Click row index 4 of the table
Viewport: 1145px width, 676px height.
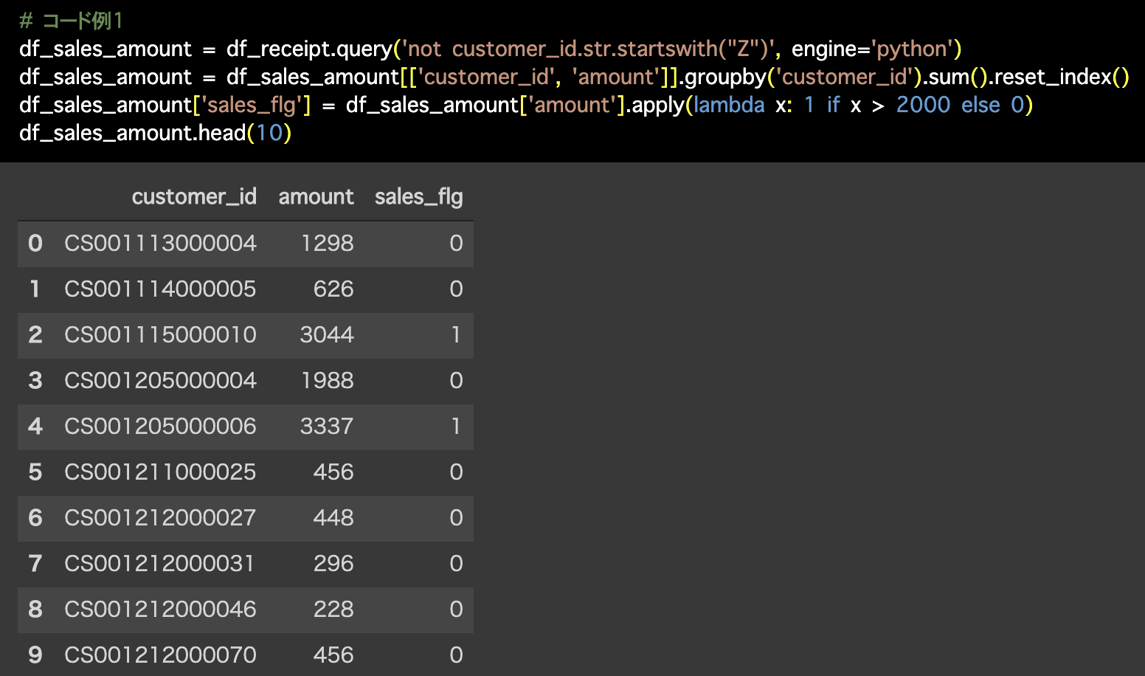pos(35,427)
